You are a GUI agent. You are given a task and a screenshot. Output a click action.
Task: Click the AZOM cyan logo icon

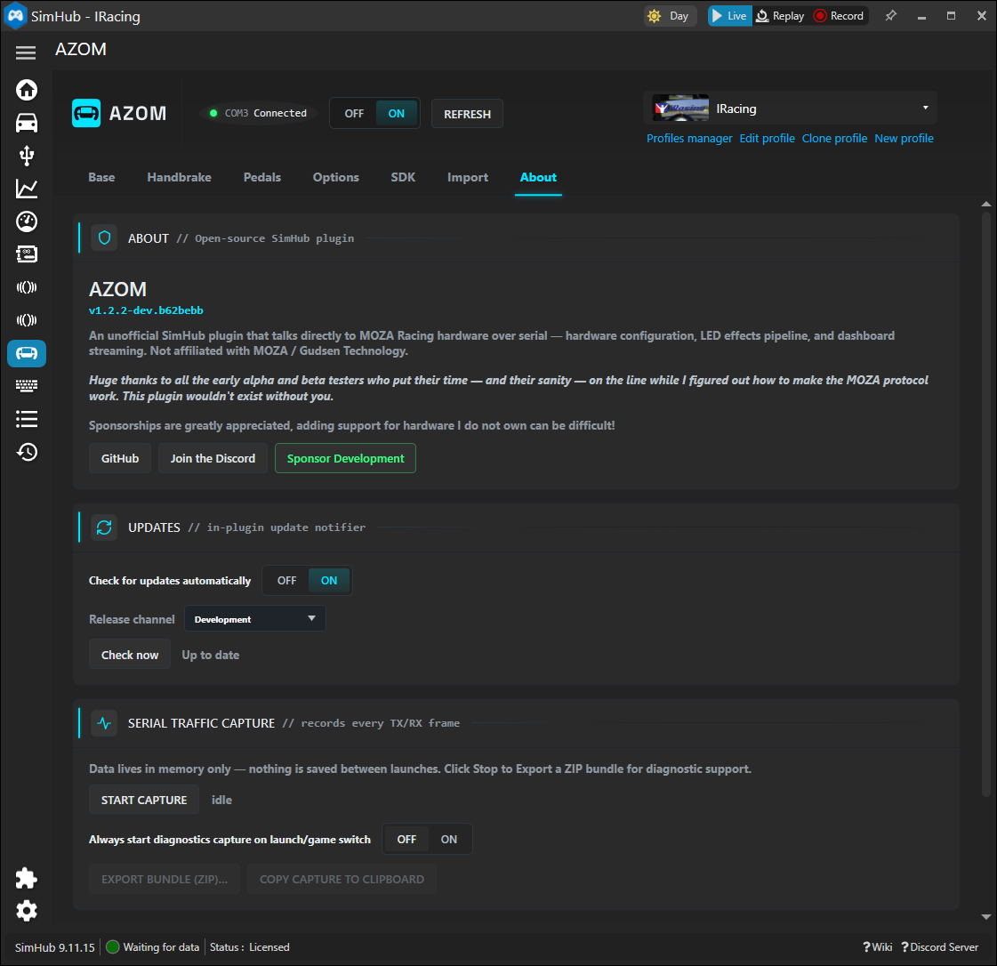pos(86,113)
